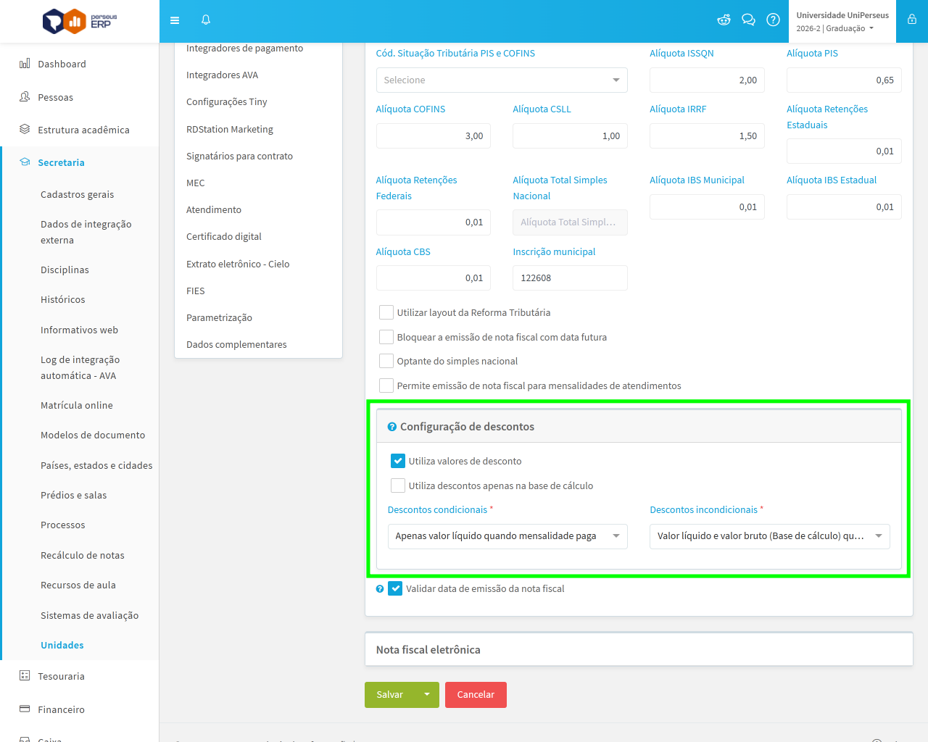
Task: Open Descontos incondicionais dropdown
Action: tap(770, 536)
